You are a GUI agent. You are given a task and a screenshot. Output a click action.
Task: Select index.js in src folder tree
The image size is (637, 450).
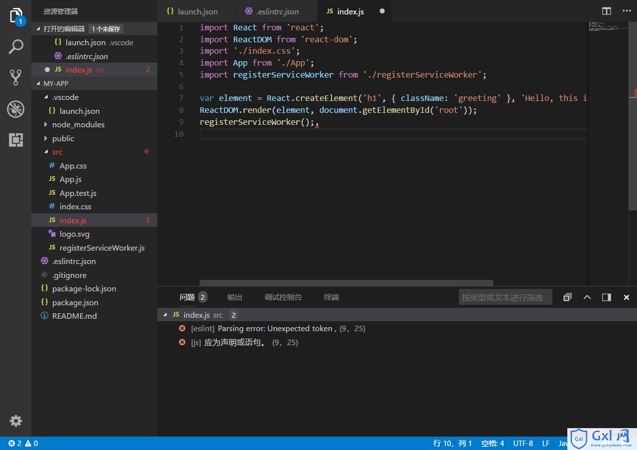pos(94,220)
